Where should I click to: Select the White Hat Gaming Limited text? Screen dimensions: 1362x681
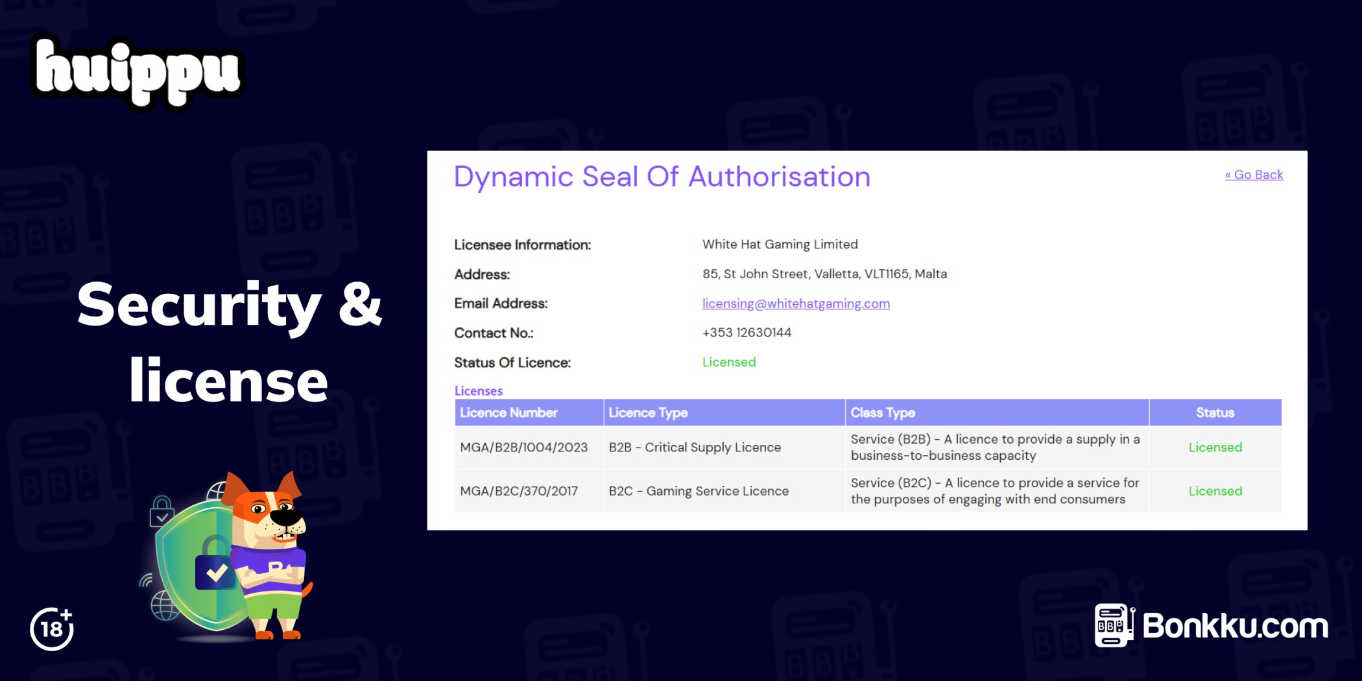click(780, 245)
